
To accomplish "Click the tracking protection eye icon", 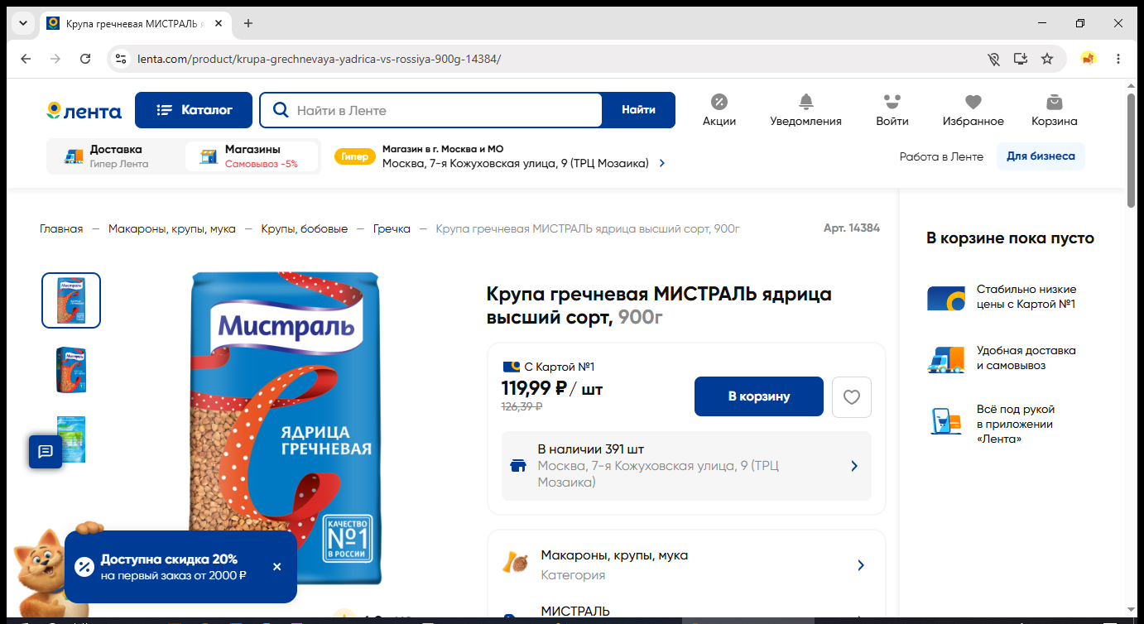I will (994, 59).
